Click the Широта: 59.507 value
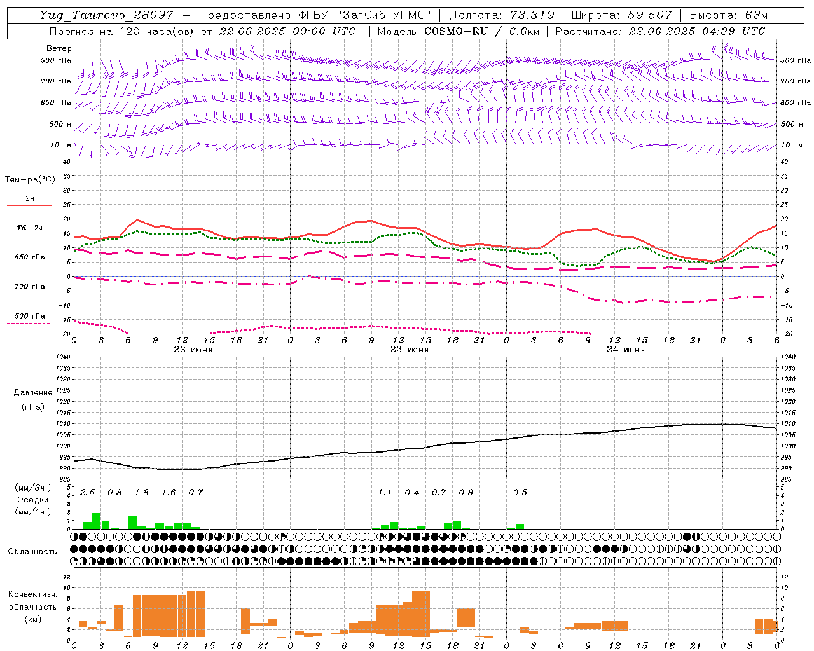 click(621, 15)
